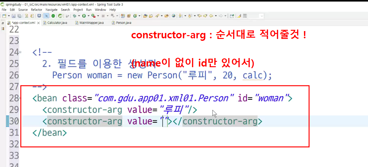368x167 pixels.
Task: Expand the Back history dropdown arrow
Action: pos(216,16)
